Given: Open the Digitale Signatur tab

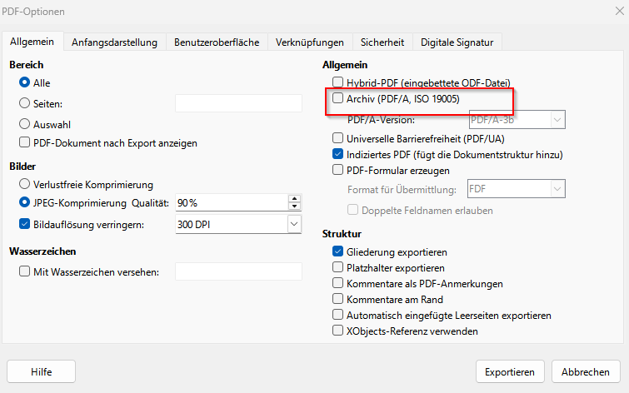Looking at the screenshot, I should tap(457, 42).
